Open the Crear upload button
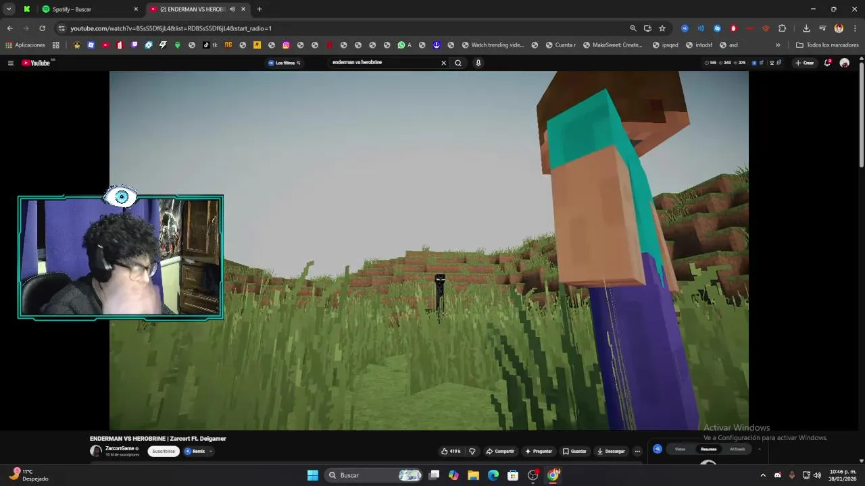This screenshot has width=865, height=486. click(x=804, y=63)
